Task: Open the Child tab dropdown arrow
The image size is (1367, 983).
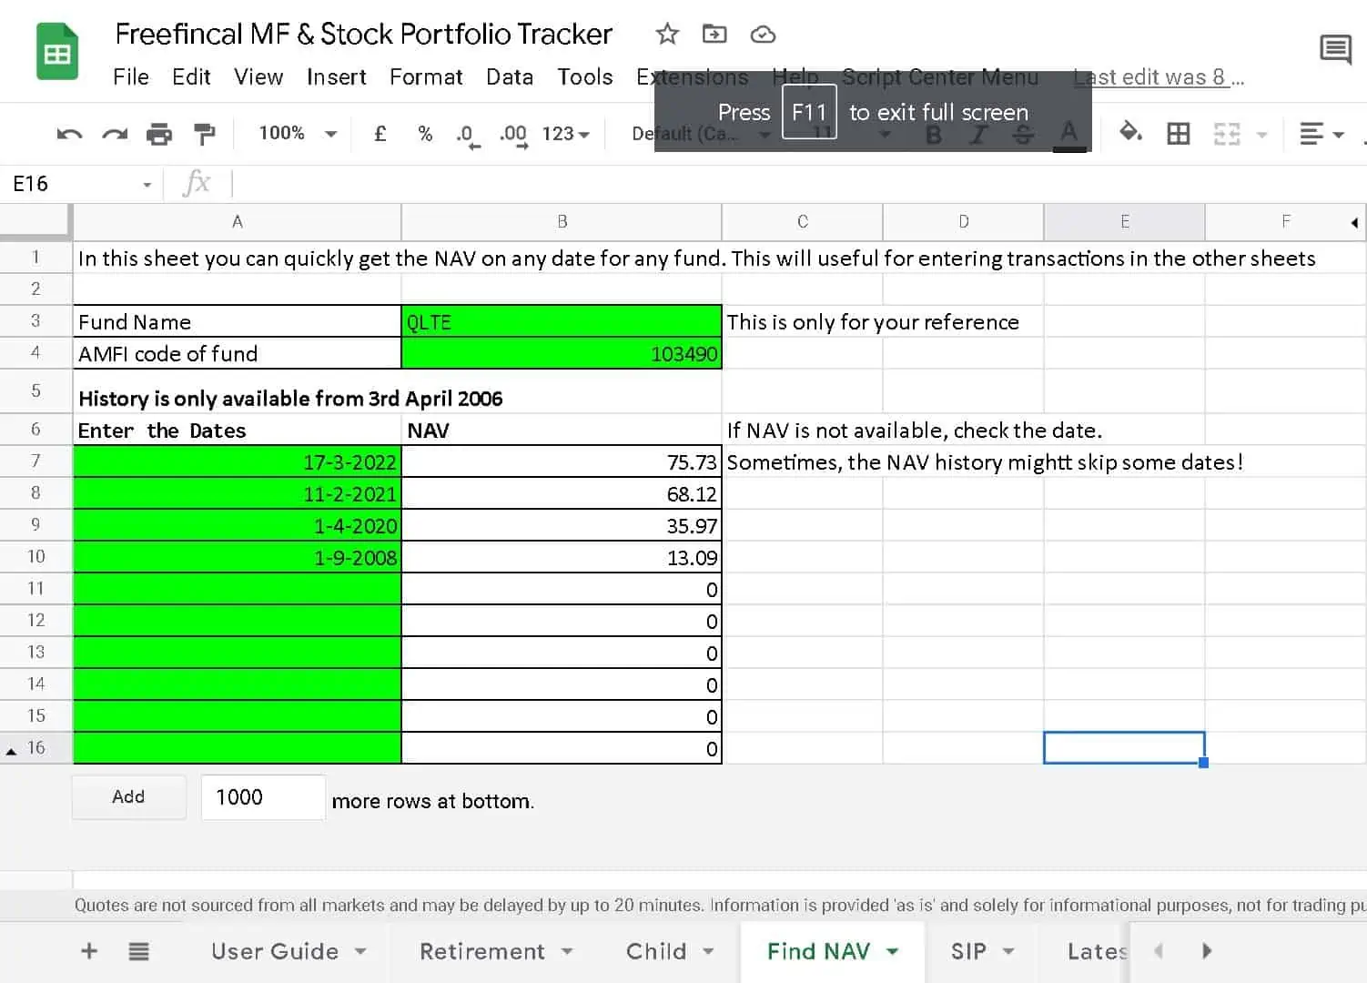Action: 708,951
